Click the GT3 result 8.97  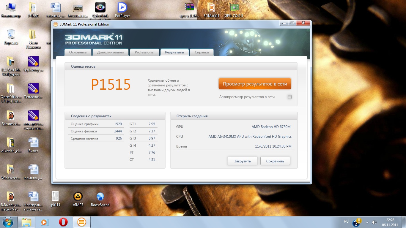point(152,138)
